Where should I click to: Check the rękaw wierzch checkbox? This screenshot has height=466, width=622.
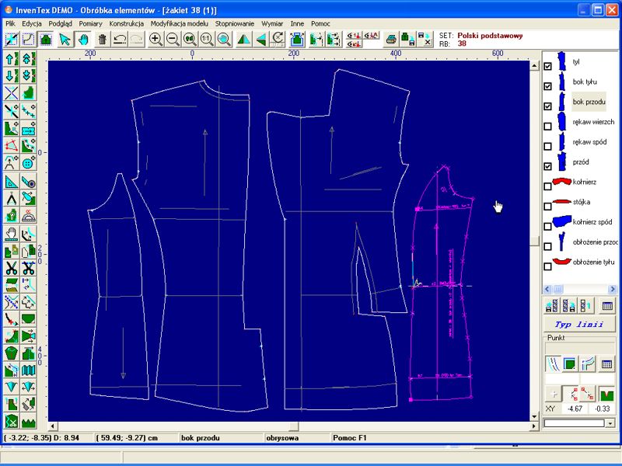(548, 127)
